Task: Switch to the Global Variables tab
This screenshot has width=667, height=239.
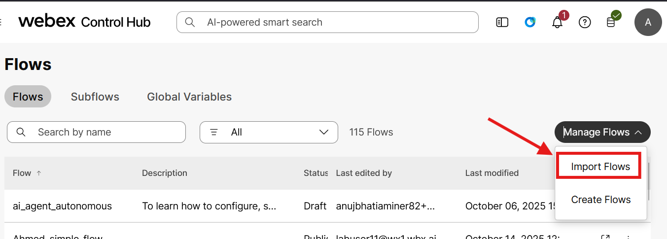Action: pyautogui.click(x=189, y=97)
